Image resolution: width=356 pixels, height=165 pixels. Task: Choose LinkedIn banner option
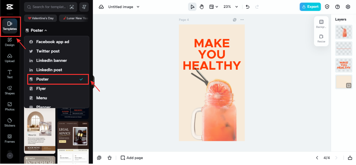(56, 60)
